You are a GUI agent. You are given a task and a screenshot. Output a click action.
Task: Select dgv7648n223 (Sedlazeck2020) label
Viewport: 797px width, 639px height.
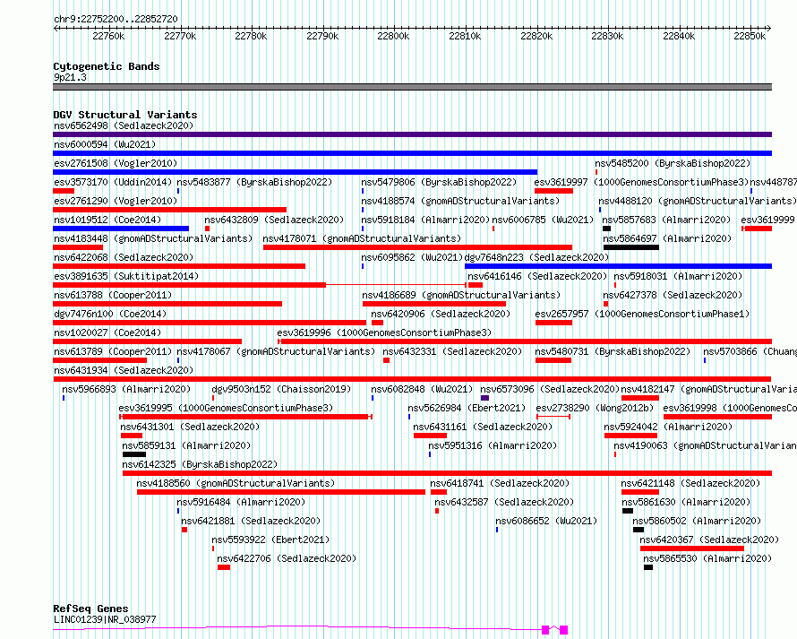[536, 257]
